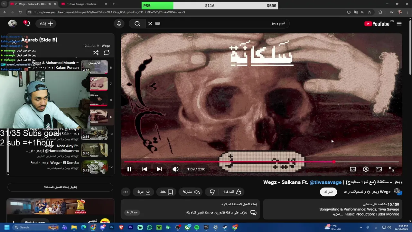Toggle subtitles/closed captions
The image size is (412, 232).
tap(353, 169)
